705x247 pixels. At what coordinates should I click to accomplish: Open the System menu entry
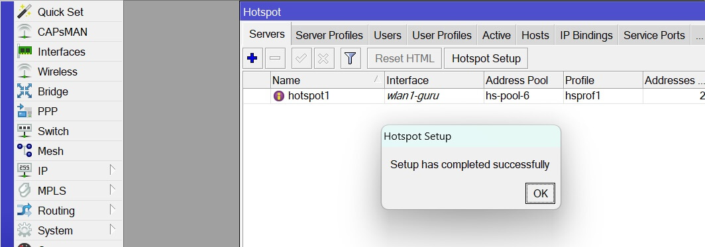point(68,230)
